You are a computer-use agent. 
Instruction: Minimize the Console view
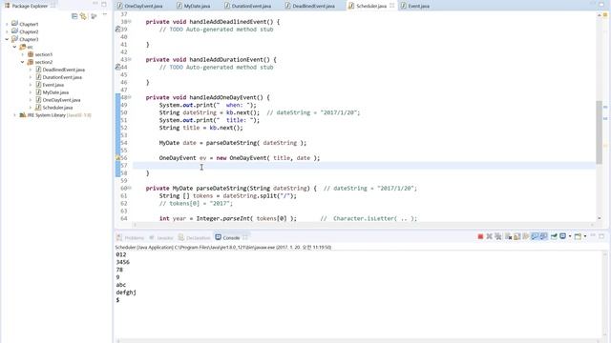[593, 236]
